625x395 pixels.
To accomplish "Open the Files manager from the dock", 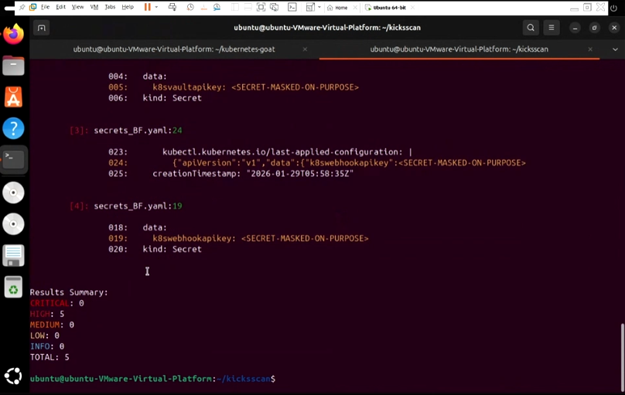I will tap(14, 66).
